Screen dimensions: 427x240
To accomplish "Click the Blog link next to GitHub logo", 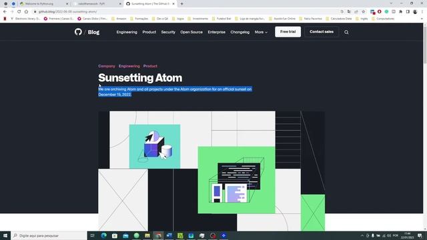I will [x=93, y=32].
